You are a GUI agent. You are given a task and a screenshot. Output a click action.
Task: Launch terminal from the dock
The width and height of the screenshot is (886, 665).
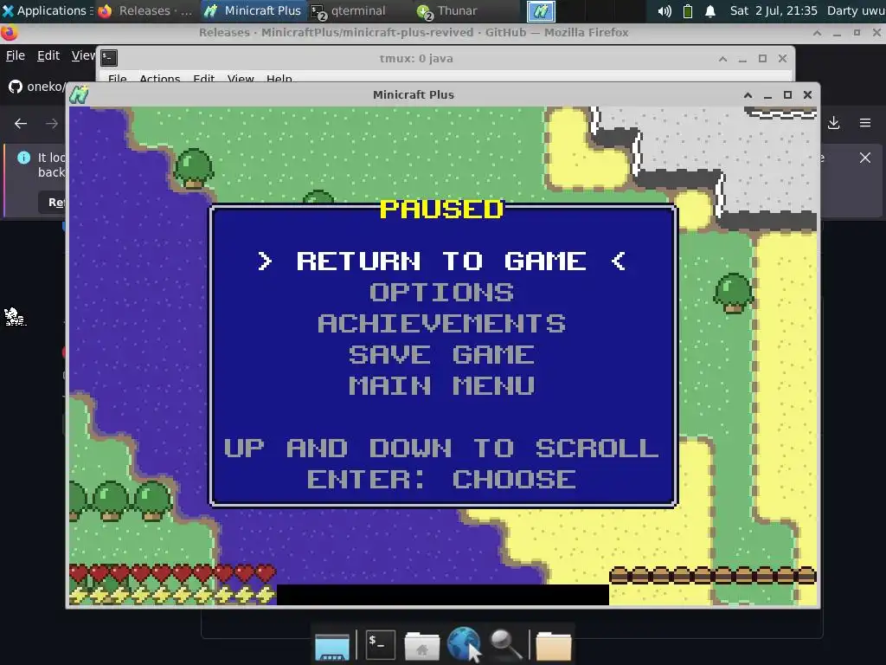click(381, 644)
